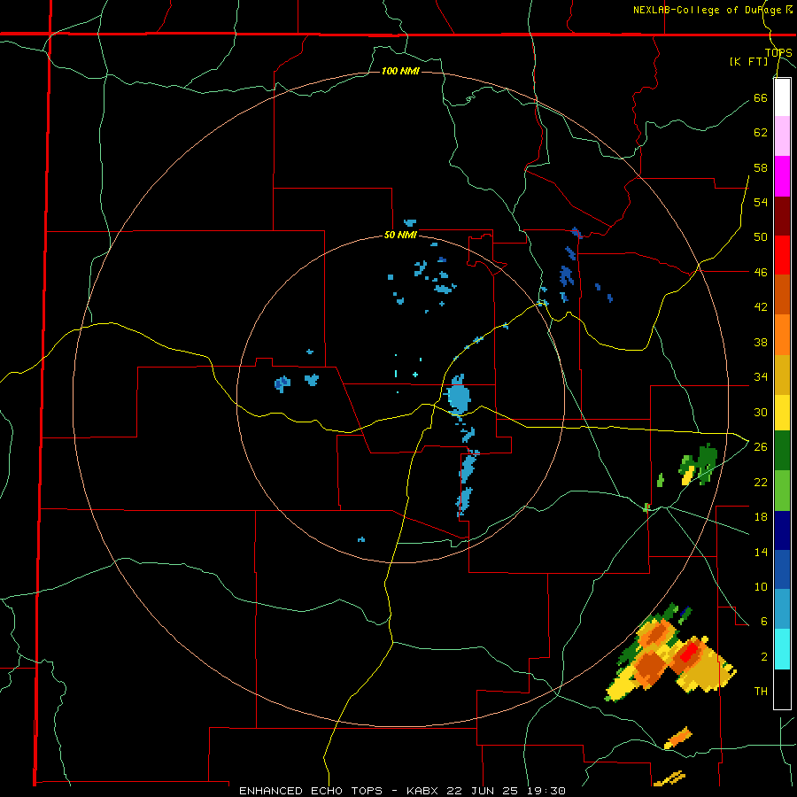Click the navy 22 kft legend swatch
The height and width of the screenshot is (797, 797).
pos(782,530)
